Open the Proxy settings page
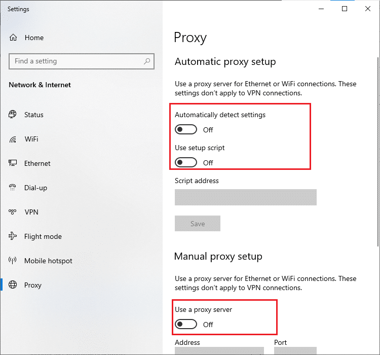 (33, 285)
